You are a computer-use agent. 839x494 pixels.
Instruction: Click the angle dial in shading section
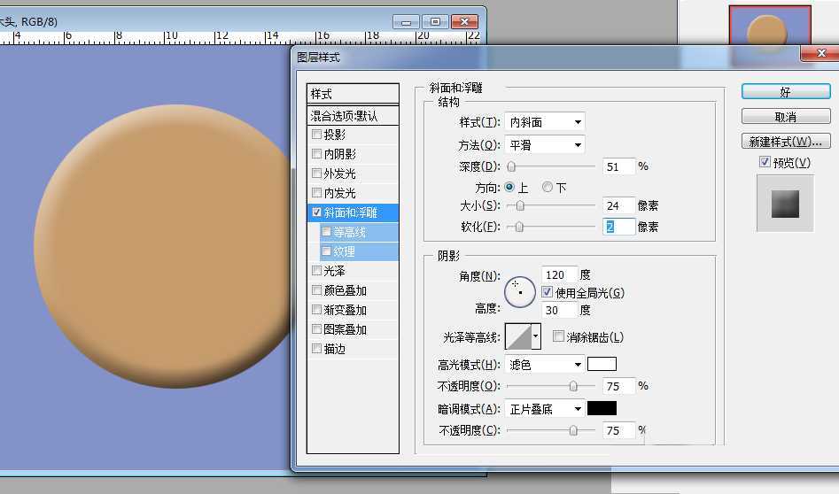(x=520, y=291)
